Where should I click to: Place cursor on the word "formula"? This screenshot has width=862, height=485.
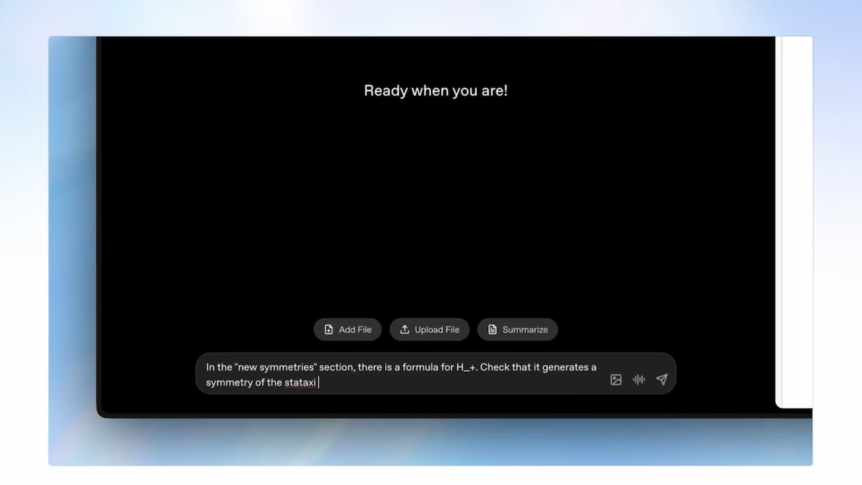420,367
